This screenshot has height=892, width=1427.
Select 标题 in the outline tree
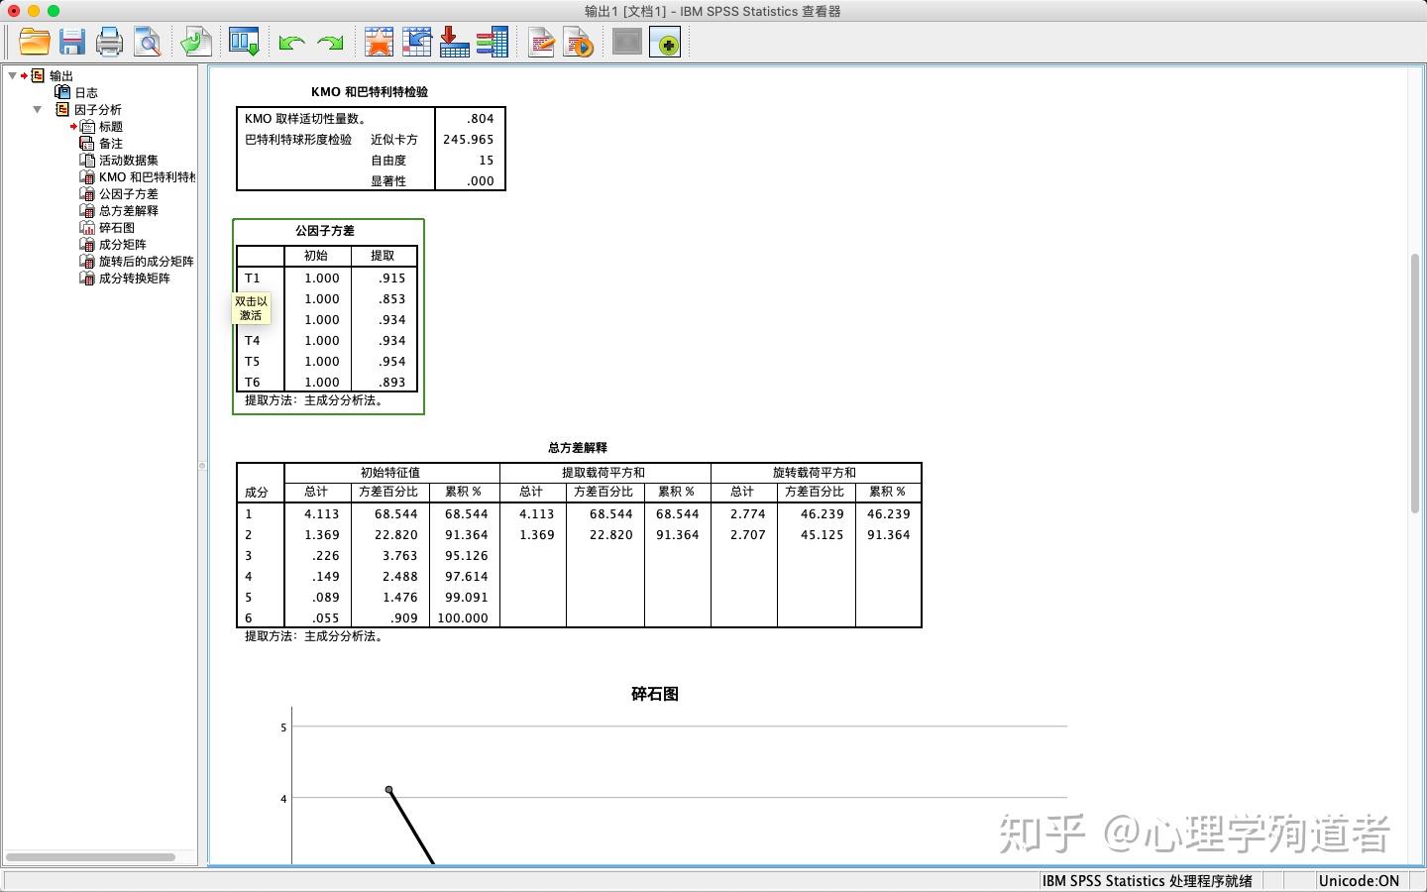(x=111, y=126)
